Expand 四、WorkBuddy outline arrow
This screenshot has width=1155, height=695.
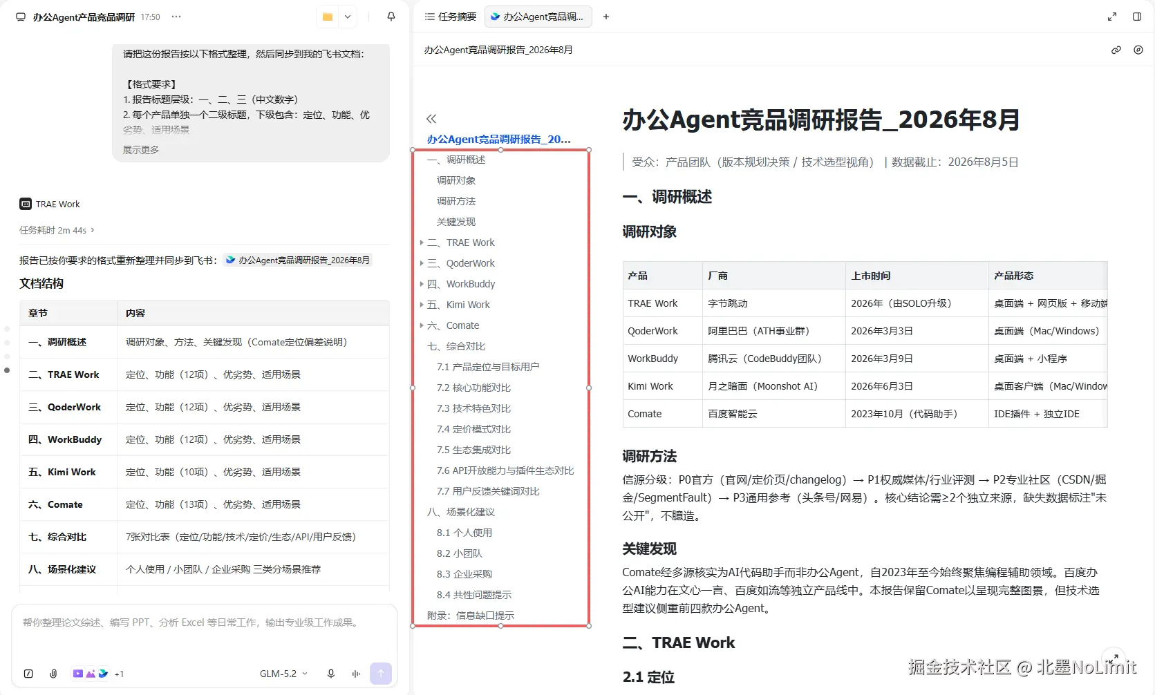(x=422, y=284)
